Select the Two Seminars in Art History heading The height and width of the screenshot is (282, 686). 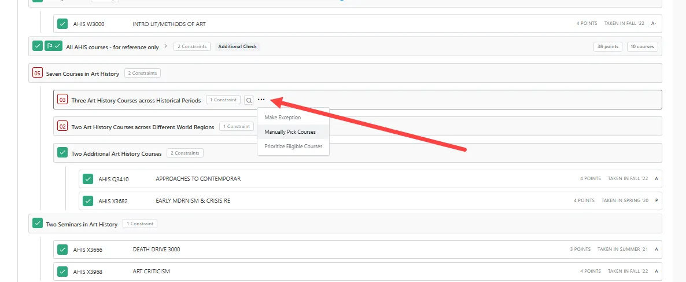[x=82, y=224]
